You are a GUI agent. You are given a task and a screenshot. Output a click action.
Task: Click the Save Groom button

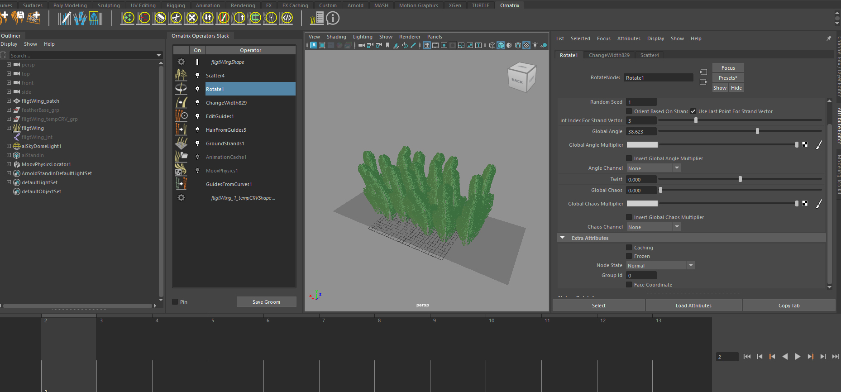(266, 302)
